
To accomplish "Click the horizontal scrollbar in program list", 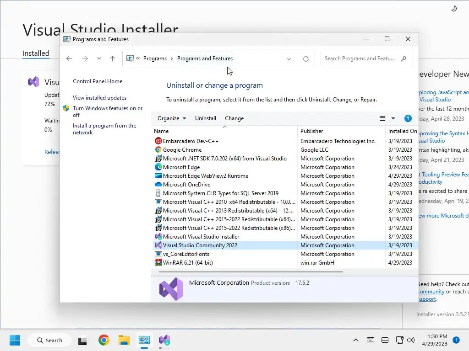I will pos(251,272).
